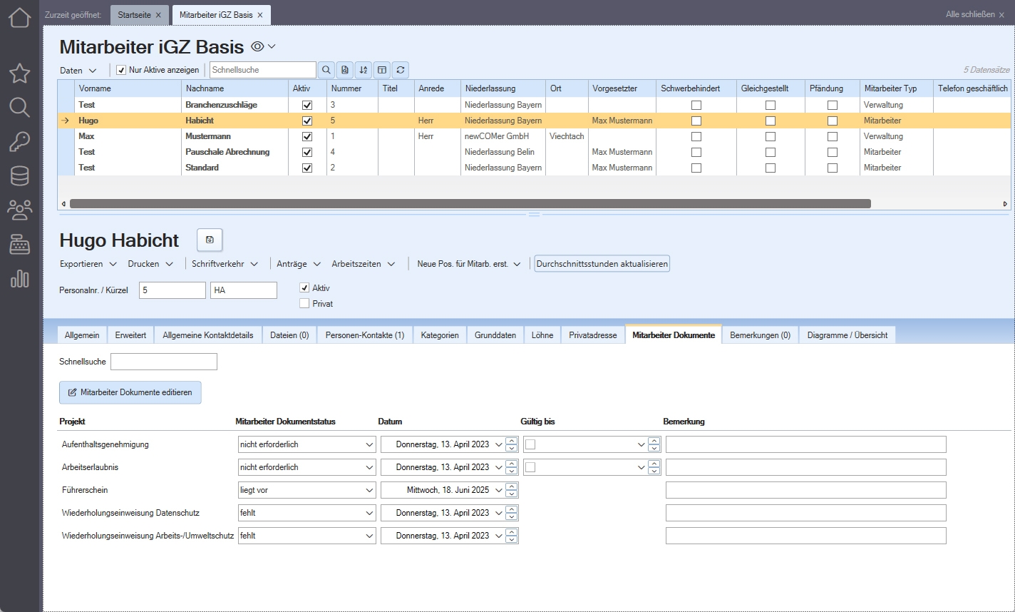Click the key icon in the sidebar
Screen dimensions: 1015x612
coord(19,141)
